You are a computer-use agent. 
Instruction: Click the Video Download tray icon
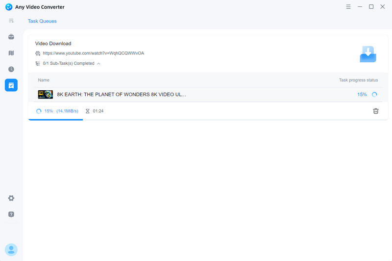tap(368, 54)
